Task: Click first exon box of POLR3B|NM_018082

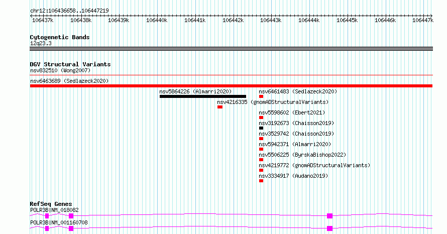Action: [x=47, y=216]
